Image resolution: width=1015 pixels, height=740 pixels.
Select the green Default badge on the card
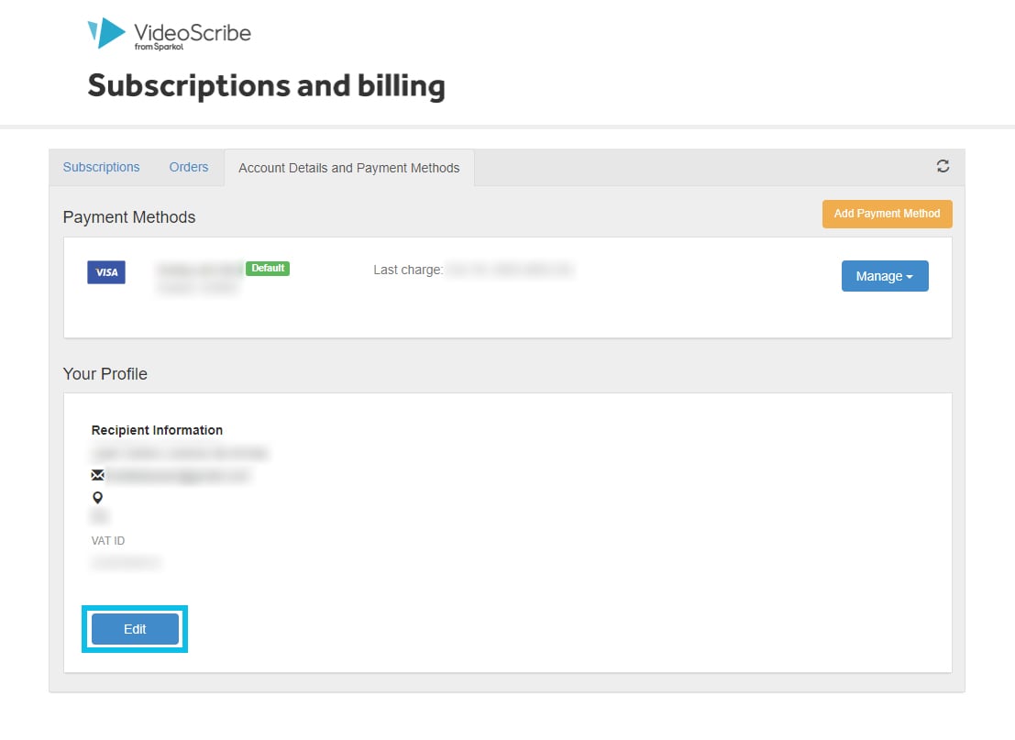point(267,268)
